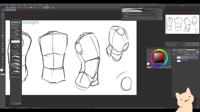
Task: Open the Layer menu
Action: tap(19, 5)
